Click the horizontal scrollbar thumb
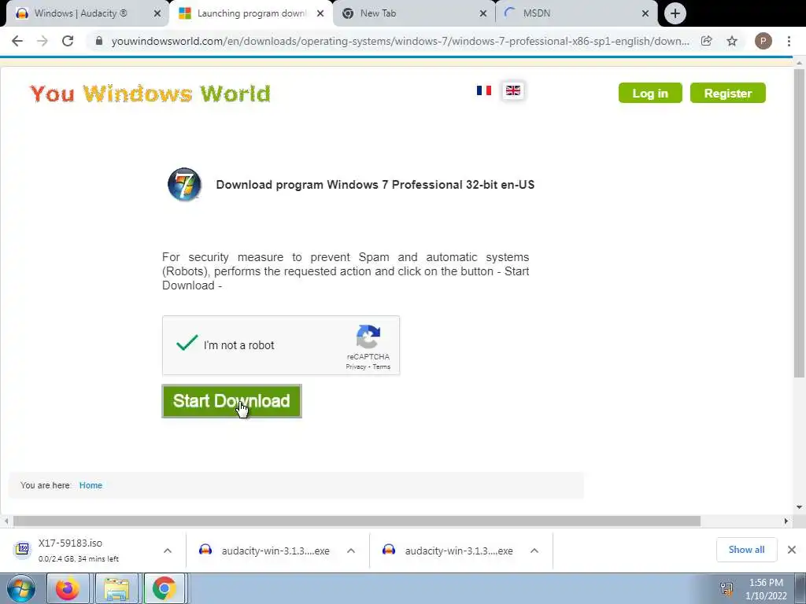Viewport: 806px width, 604px height. coord(357,521)
